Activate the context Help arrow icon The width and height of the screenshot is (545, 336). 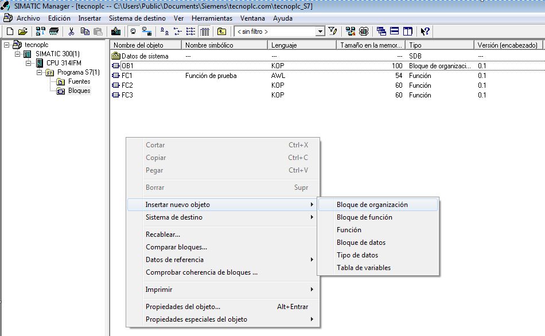click(426, 31)
